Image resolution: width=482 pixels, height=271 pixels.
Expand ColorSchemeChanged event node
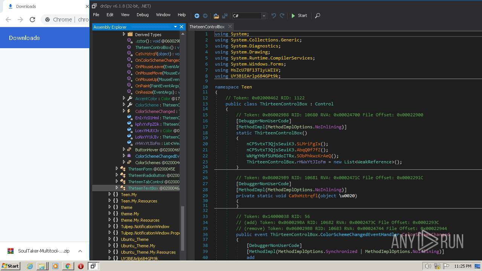coord(124,111)
